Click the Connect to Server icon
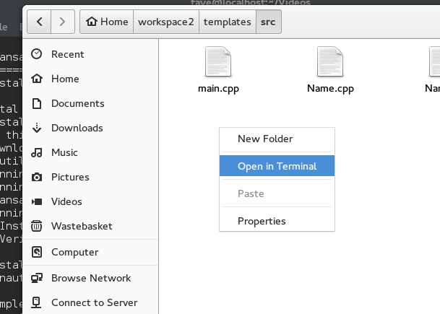The image size is (440, 314). click(36, 302)
